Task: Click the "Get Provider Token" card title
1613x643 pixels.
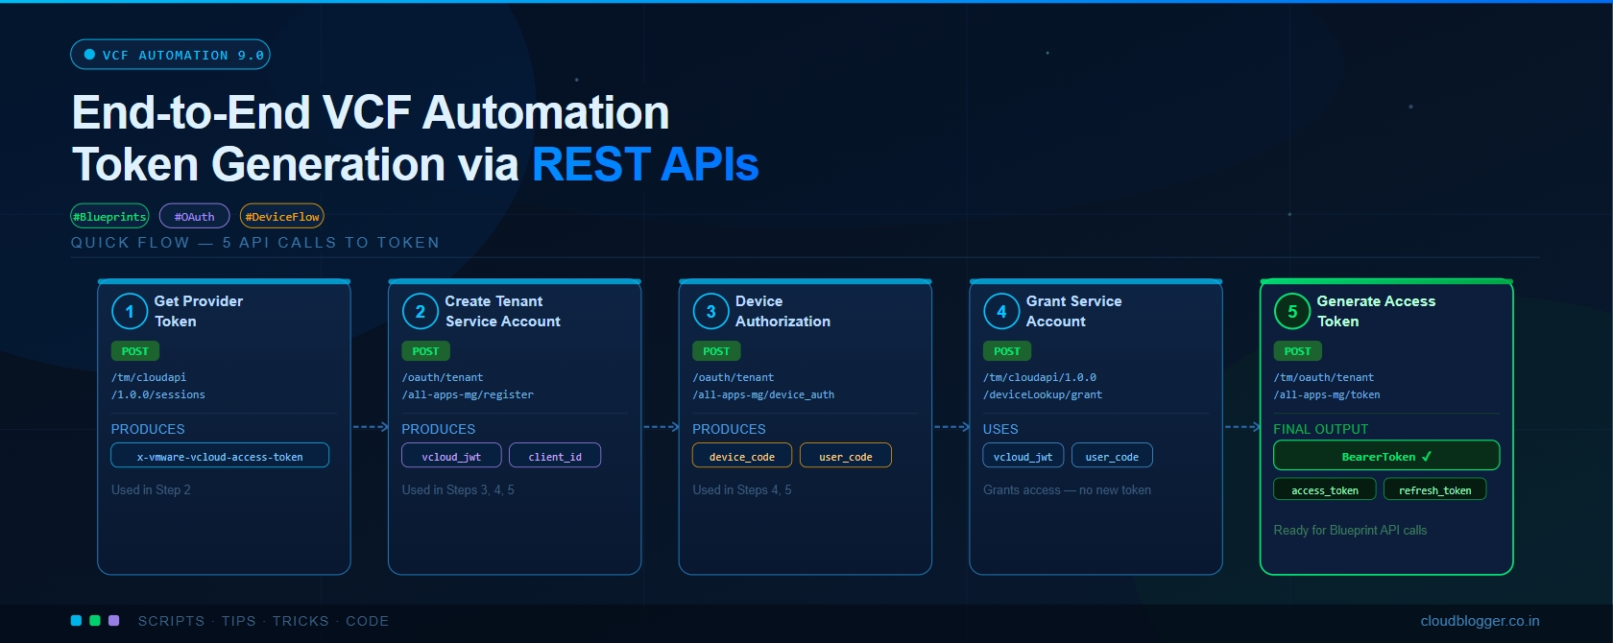Action: 199,311
